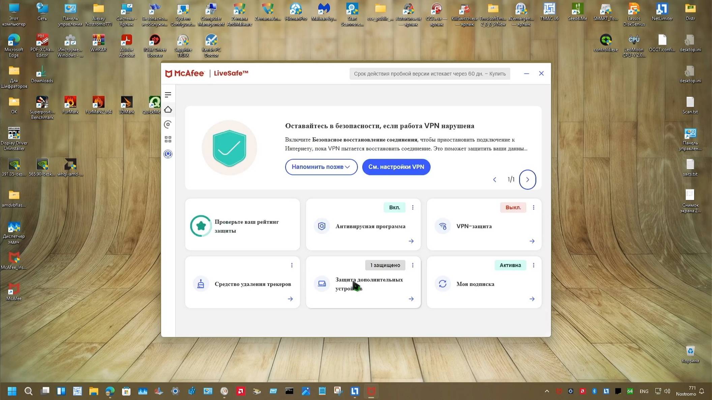Select HitmanPro desktop icon
712x400 pixels.
pyautogui.click(x=296, y=12)
